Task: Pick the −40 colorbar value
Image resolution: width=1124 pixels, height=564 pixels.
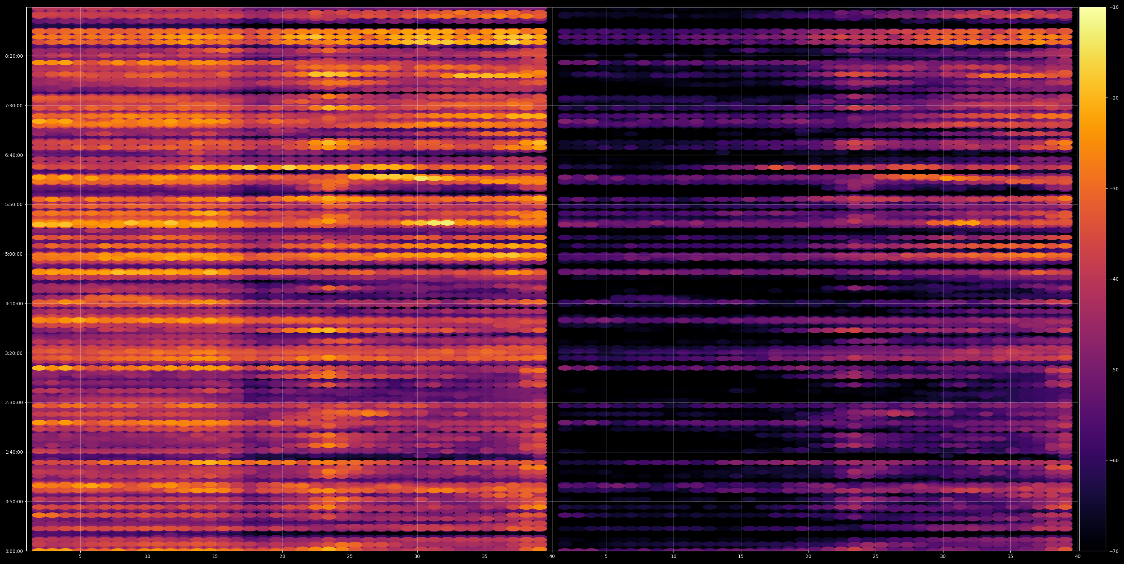Action: point(1114,279)
